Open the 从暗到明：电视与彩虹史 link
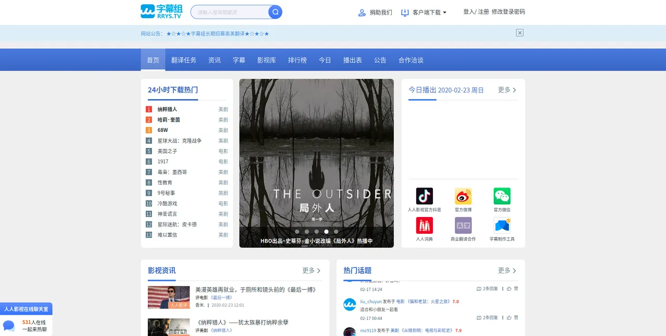Screen dimensions: 666x336 (x=427, y=330)
